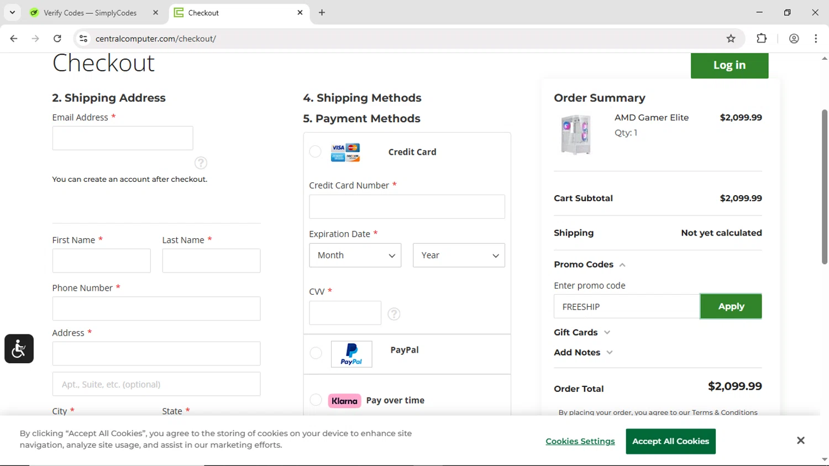Open the browser profile icon

point(794,39)
